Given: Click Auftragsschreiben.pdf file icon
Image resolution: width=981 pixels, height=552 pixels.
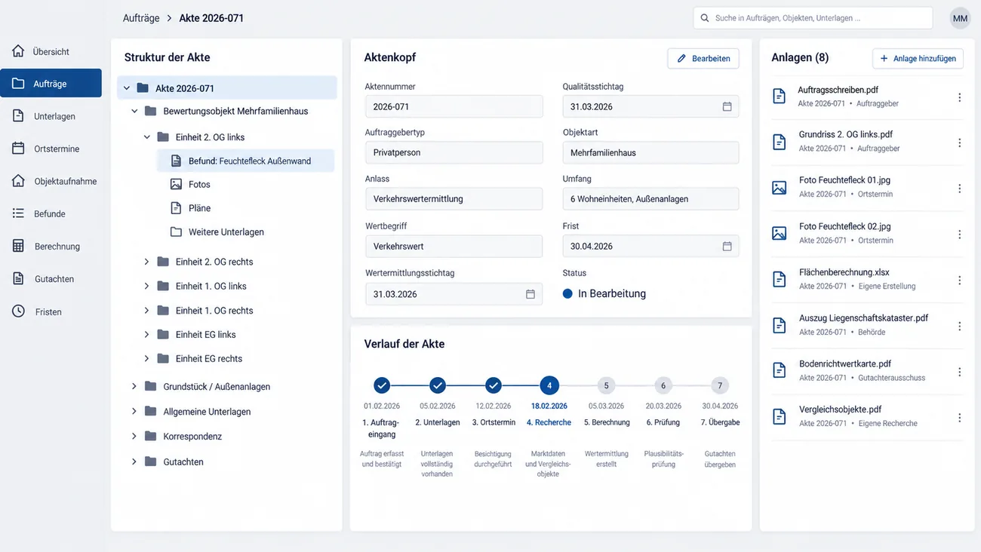Looking at the screenshot, I should pos(780,97).
